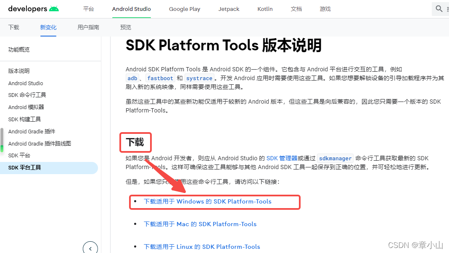Switch to the 用户指南 tab
Screen dimensions: 449x253
(88, 27)
